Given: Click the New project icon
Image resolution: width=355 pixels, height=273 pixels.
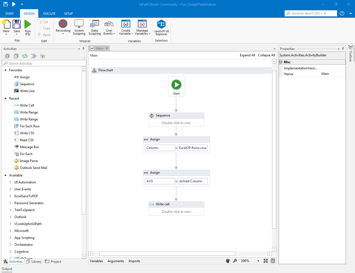Looking at the screenshot, I should click(x=6, y=24).
